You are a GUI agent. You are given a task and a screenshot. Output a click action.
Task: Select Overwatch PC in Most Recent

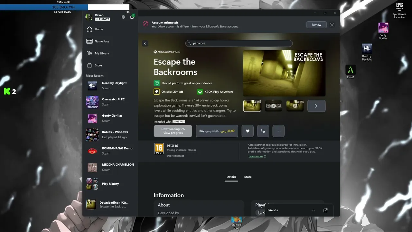pos(110,102)
